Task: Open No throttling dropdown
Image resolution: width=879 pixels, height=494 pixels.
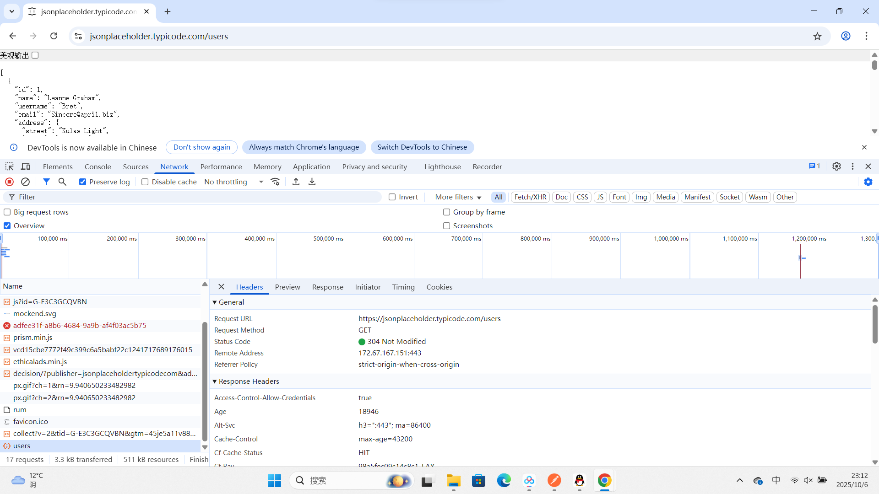Action: 233,182
